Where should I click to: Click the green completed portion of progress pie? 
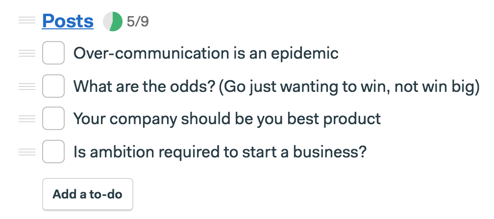pos(117,22)
